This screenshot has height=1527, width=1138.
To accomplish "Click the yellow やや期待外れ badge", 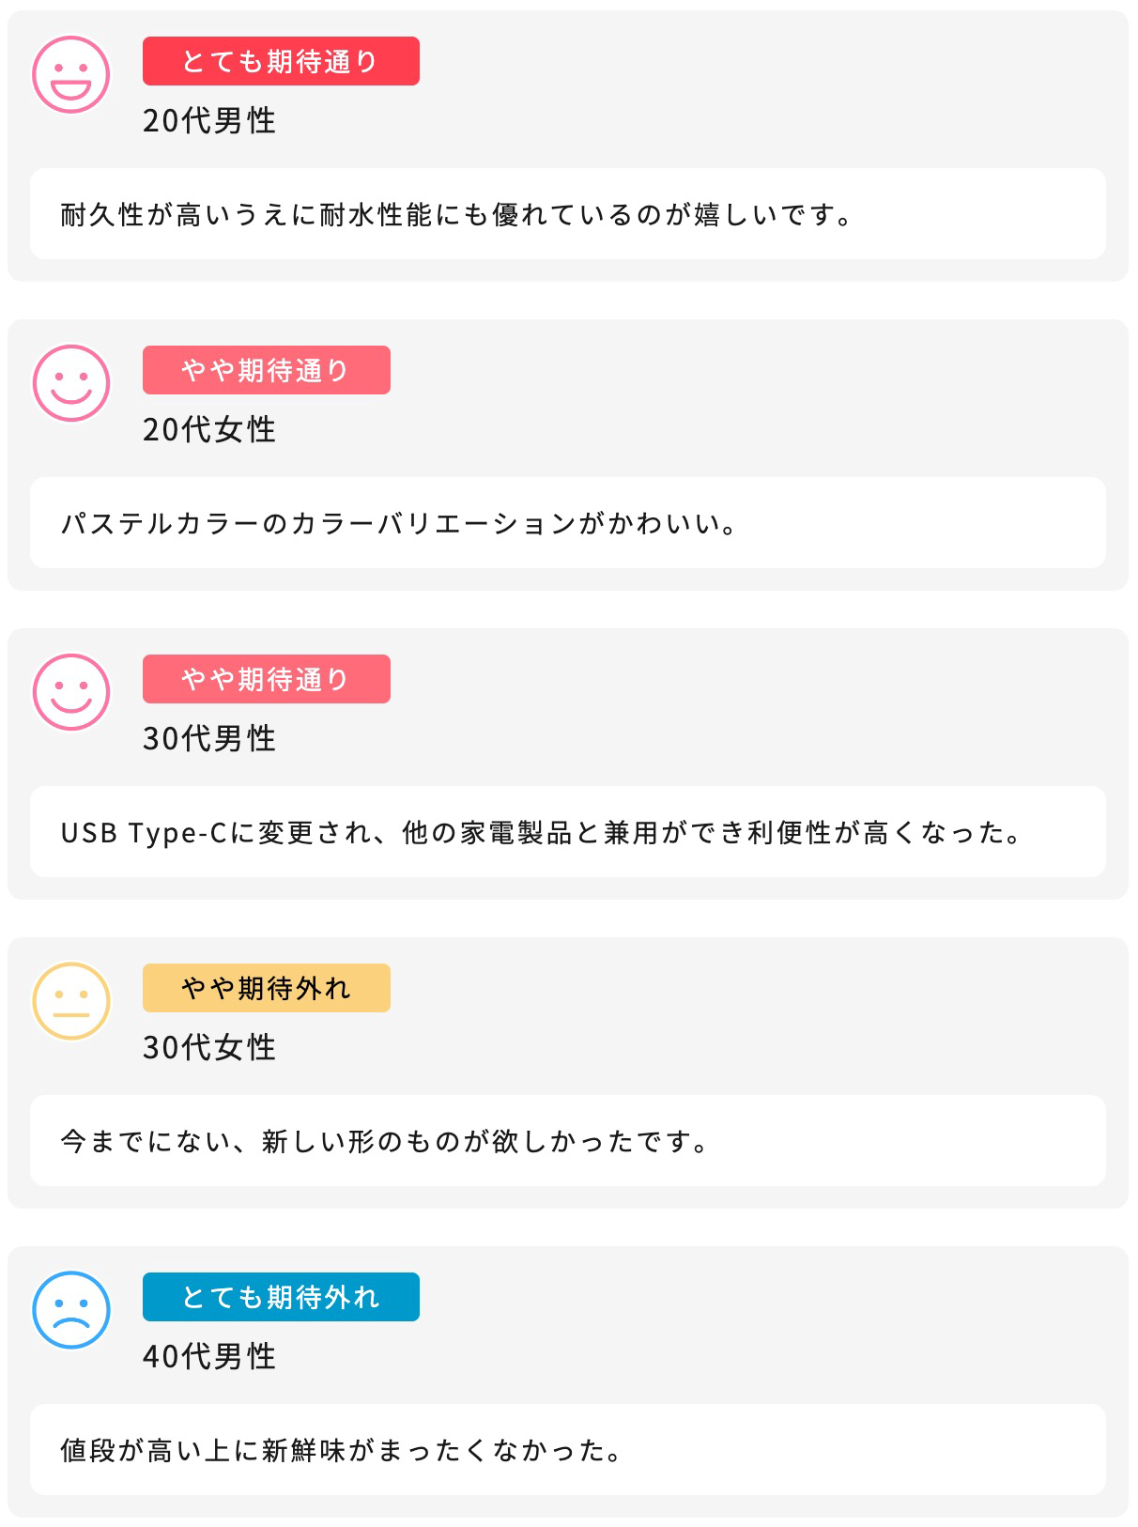I will point(266,988).
